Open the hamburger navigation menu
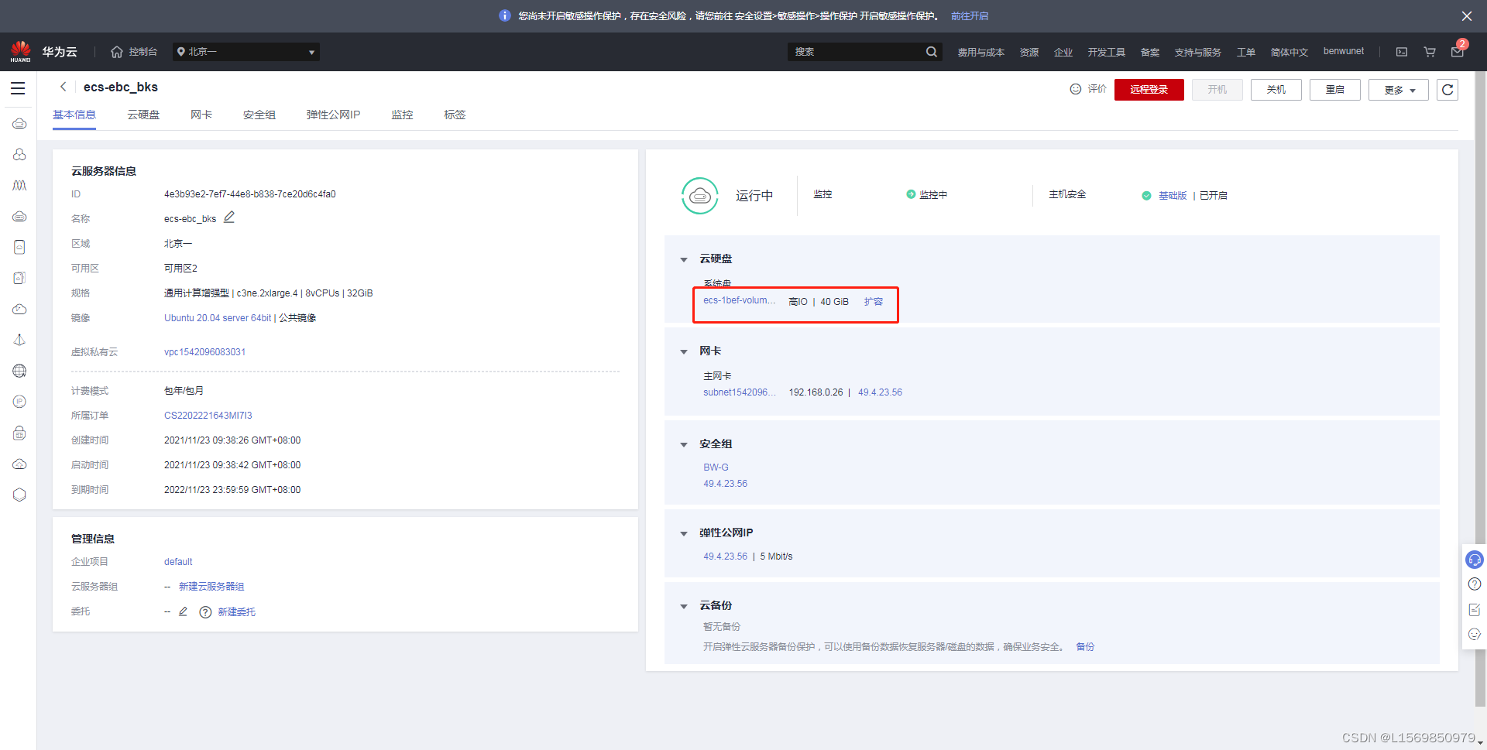Viewport: 1487px width, 750px height. coord(18,88)
